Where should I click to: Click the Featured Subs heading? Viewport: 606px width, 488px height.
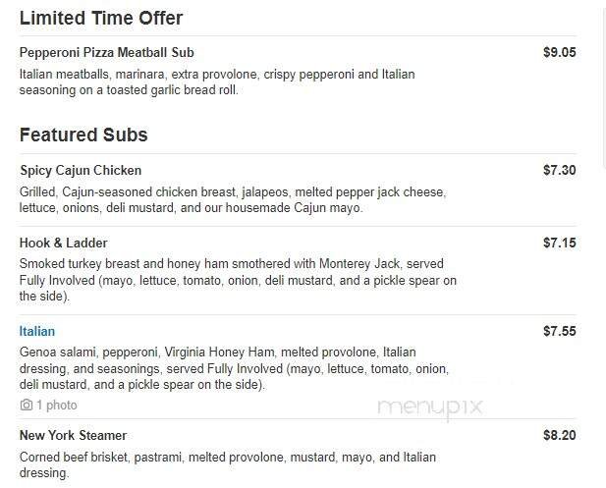tap(83, 136)
